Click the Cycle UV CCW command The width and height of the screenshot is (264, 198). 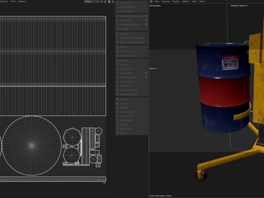[x=131, y=112]
